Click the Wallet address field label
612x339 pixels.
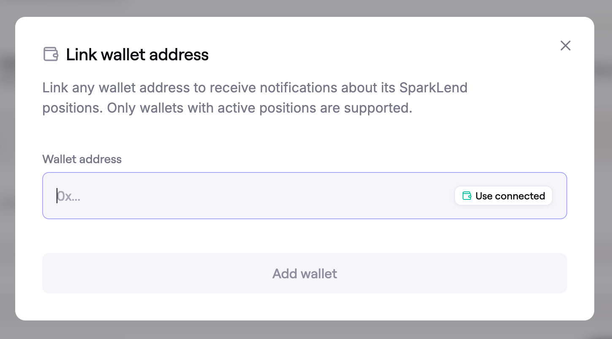[82, 159]
